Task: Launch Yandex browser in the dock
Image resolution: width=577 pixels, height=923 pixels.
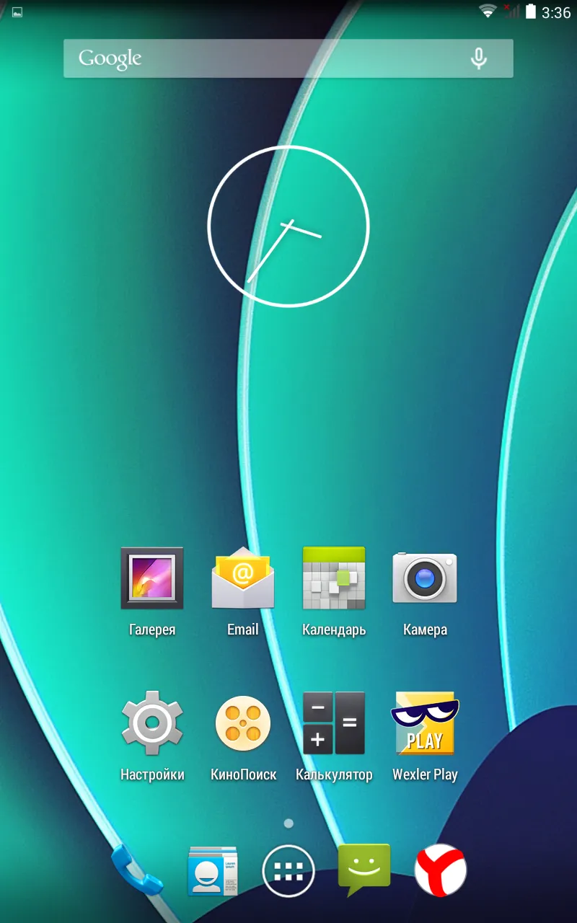Action: tap(441, 871)
